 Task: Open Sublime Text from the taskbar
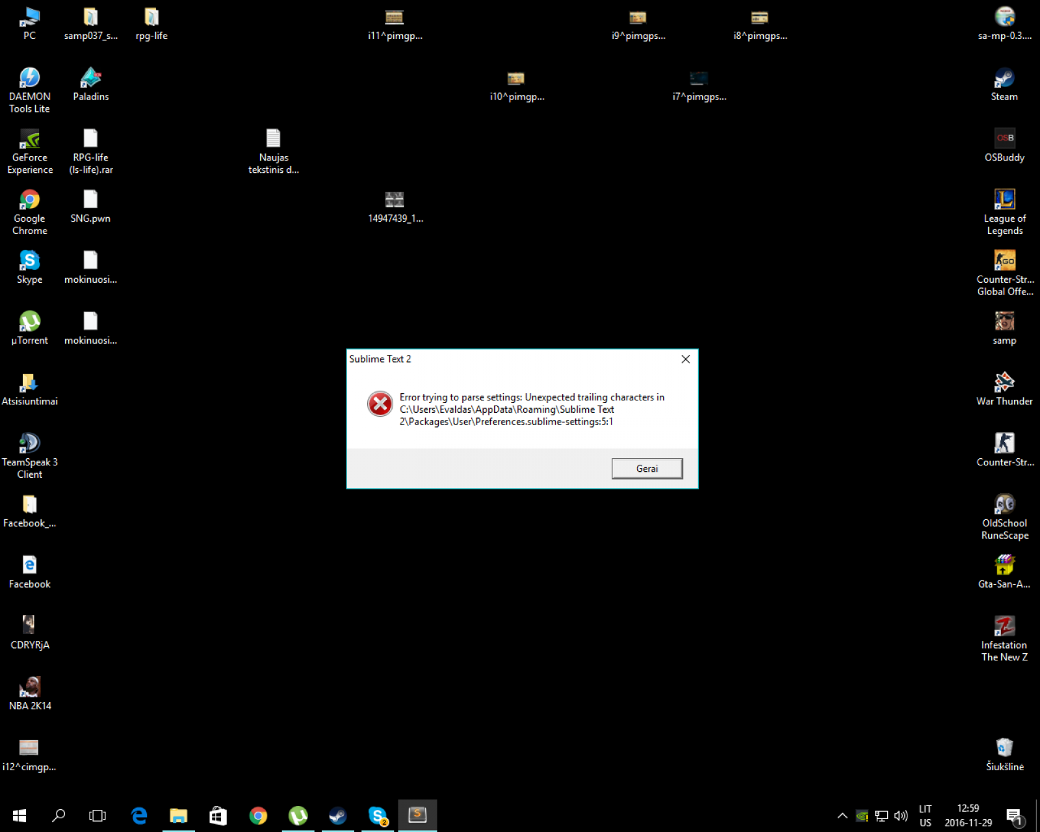pyautogui.click(x=417, y=815)
